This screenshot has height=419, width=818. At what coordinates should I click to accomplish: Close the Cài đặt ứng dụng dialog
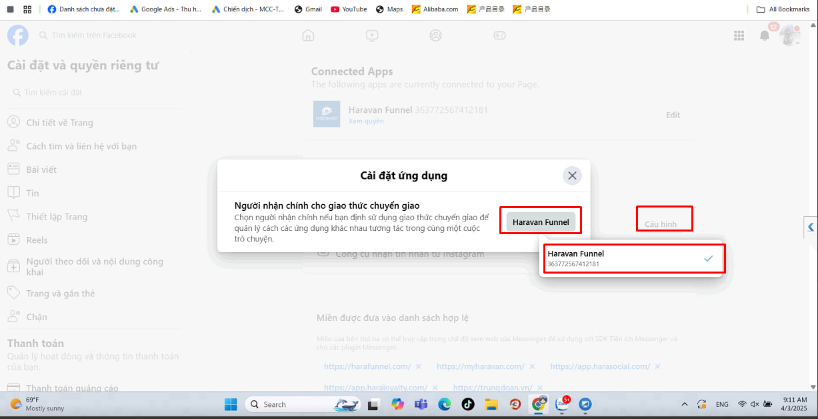[571, 175]
